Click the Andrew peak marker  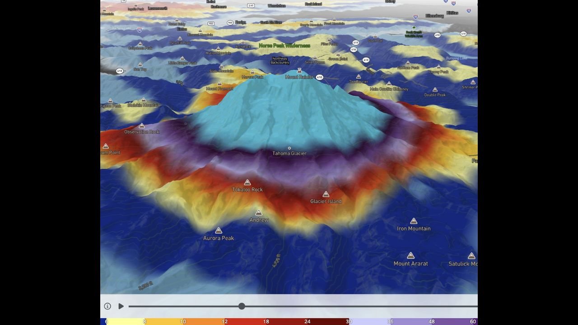[x=259, y=213]
